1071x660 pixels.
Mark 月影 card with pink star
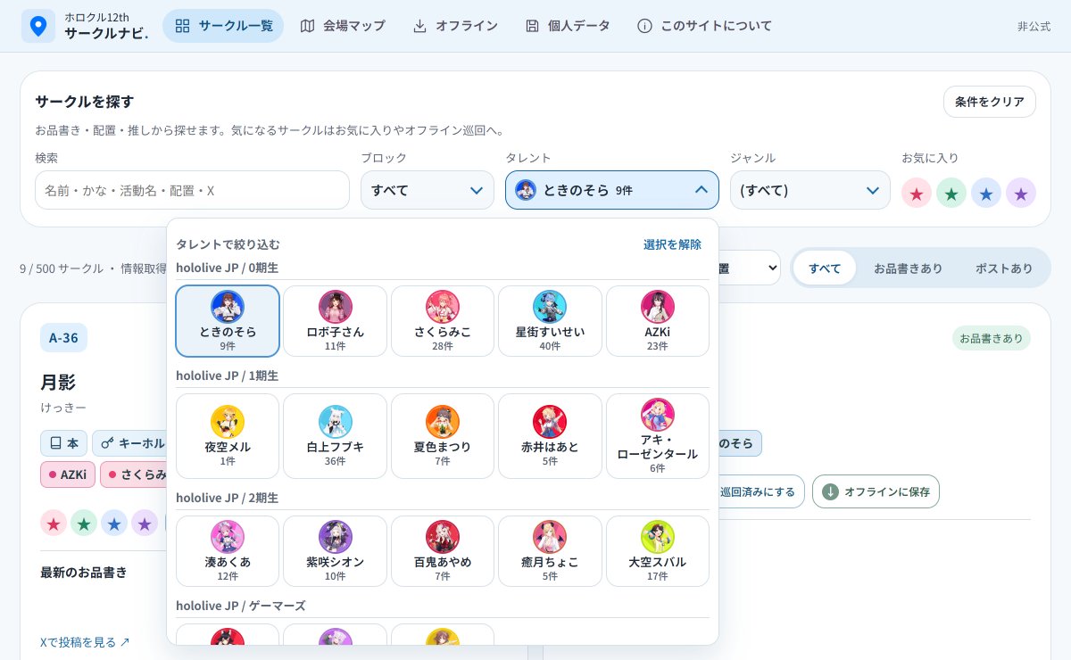pyautogui.click(x=54, y=523)
